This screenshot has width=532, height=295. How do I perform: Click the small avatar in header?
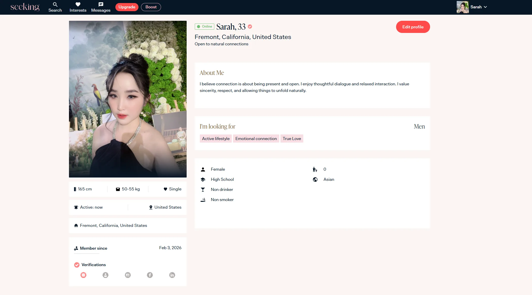pos(463,7)
